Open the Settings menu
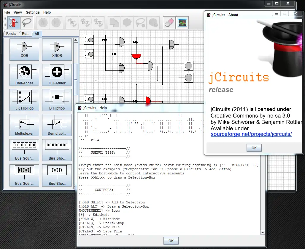305x249 pixels. (33, 12)
